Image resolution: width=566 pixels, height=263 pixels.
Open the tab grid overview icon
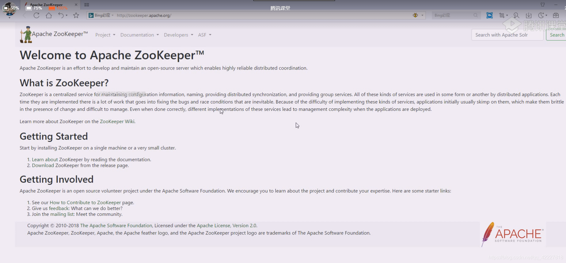[x=87, y=5]
